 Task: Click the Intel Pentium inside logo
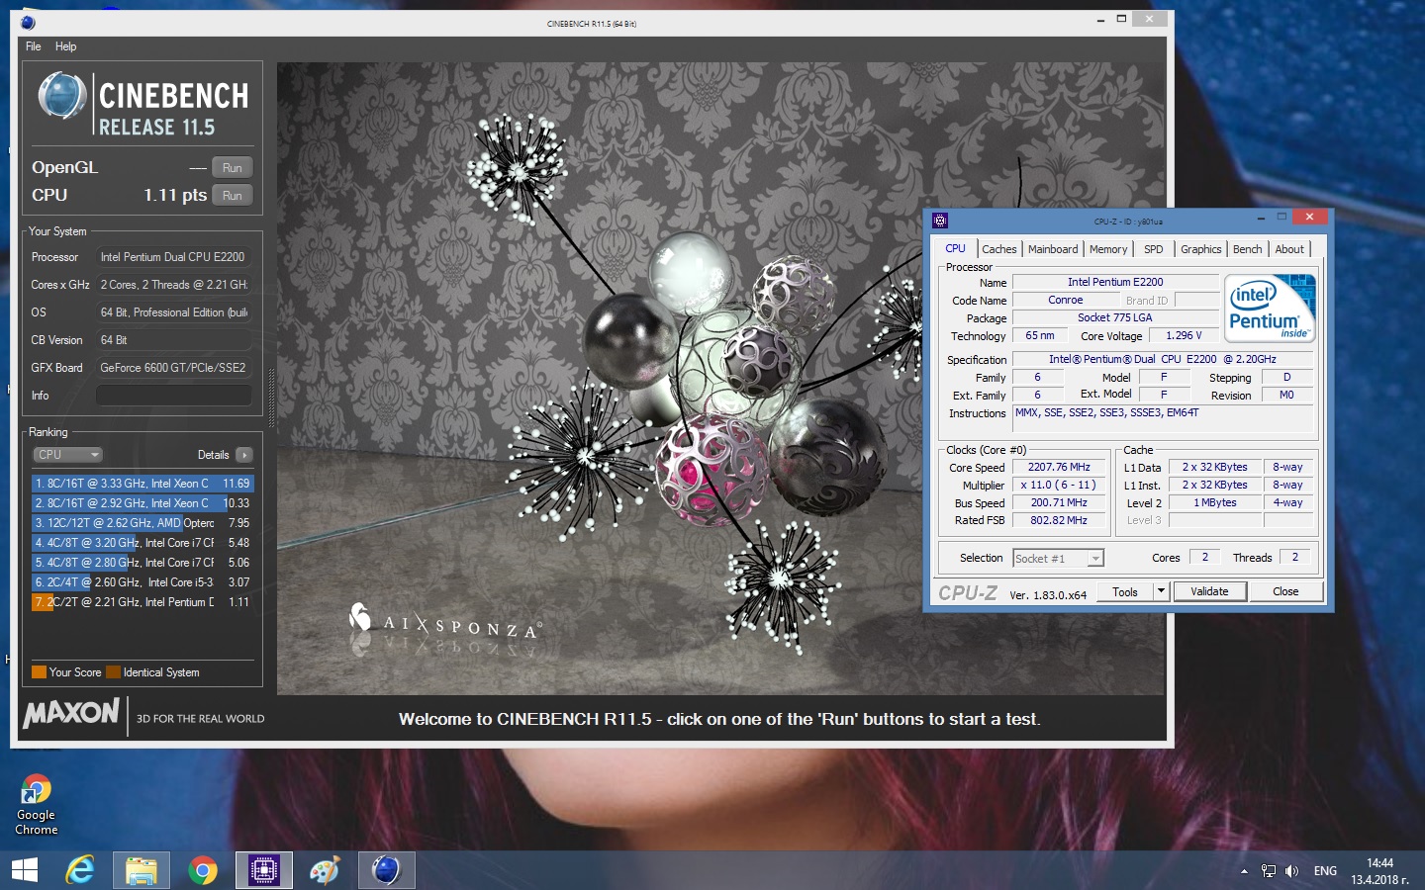[x=1271, y=308]
